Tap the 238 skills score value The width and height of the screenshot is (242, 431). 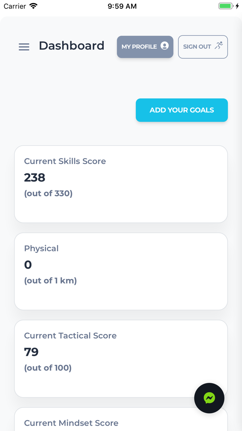[35, 177]
